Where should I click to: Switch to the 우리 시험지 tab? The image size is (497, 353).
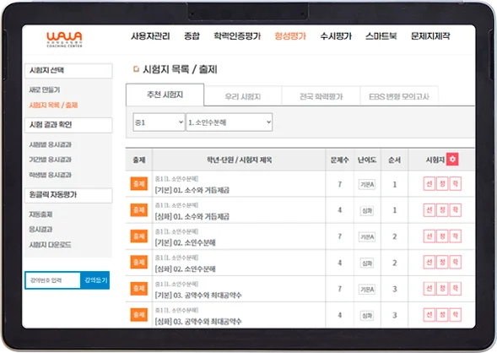coord(243,96)
